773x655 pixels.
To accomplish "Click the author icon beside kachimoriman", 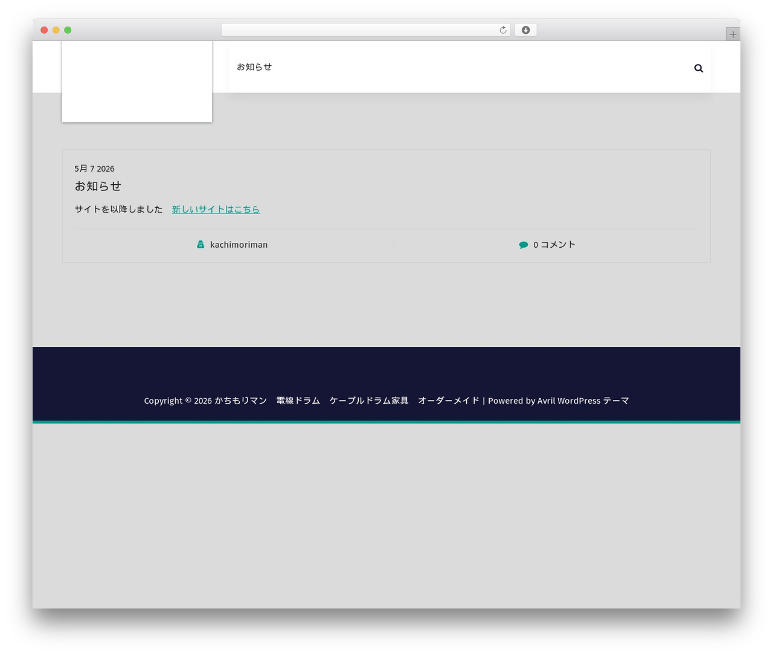I will [x=200, y=245].
